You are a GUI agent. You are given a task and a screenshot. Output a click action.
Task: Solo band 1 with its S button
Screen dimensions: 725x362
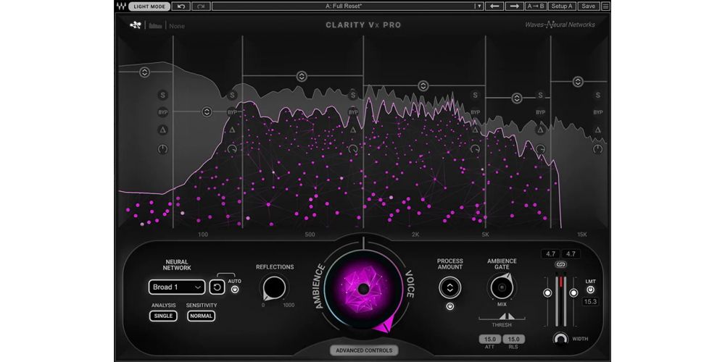(x=162, y=95)
